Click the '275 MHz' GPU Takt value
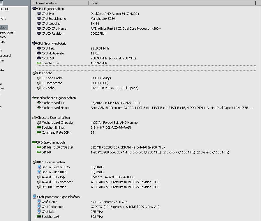Screen dimensions: 261x221 click(96, 212)
